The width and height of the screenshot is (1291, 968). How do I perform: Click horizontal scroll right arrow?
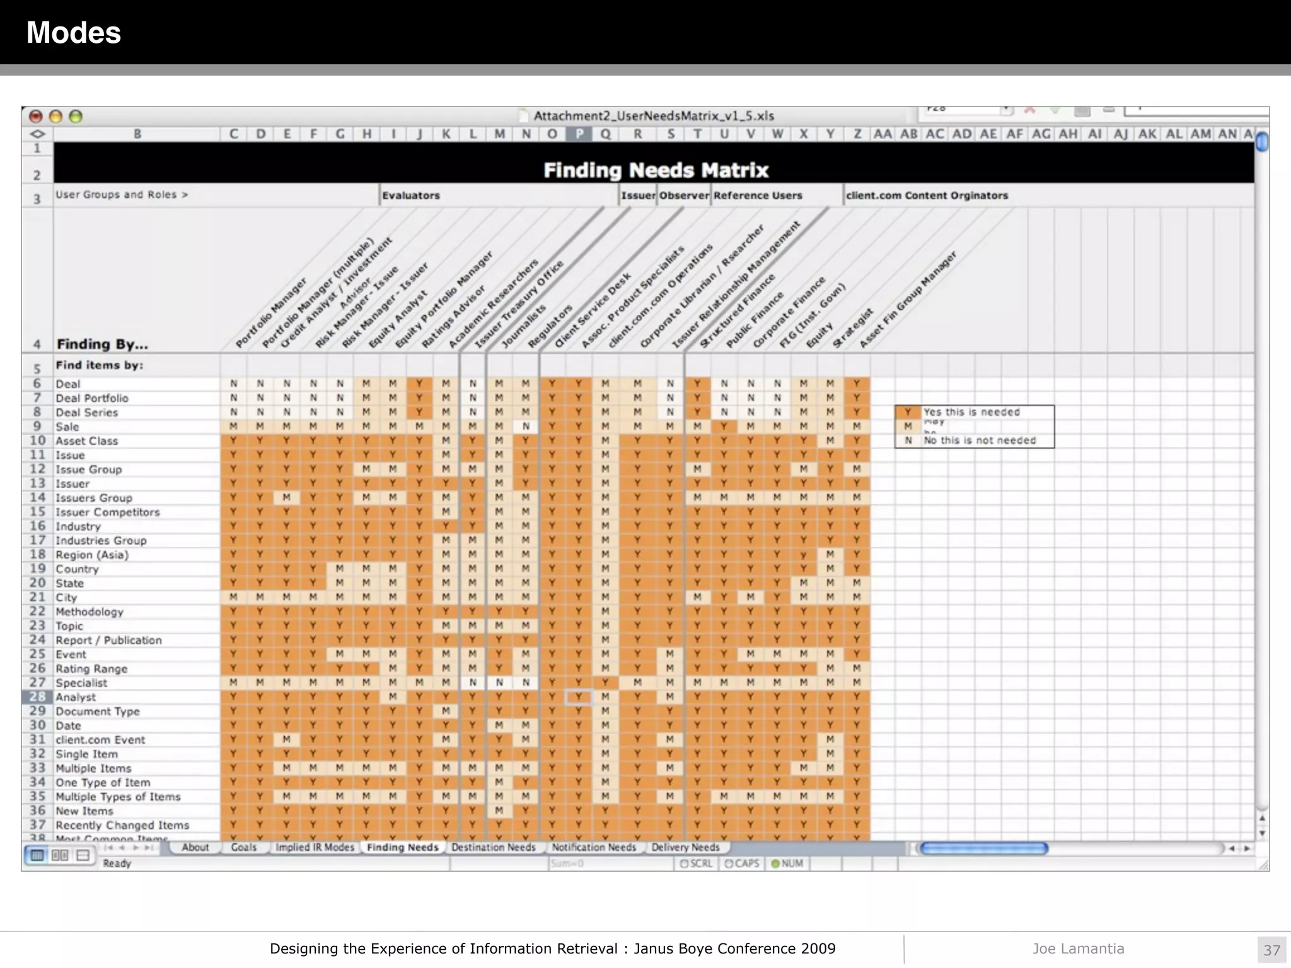[1246, 848]
